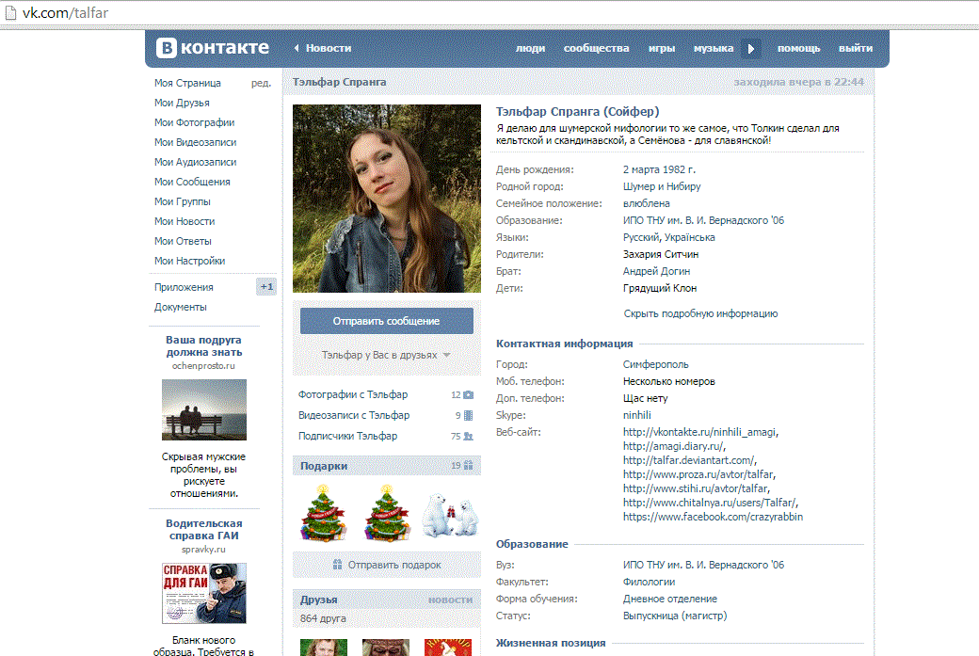This screenshot has height=656, width=979.
Task: Open the Подарки section header
Action: tap(387, 466)
